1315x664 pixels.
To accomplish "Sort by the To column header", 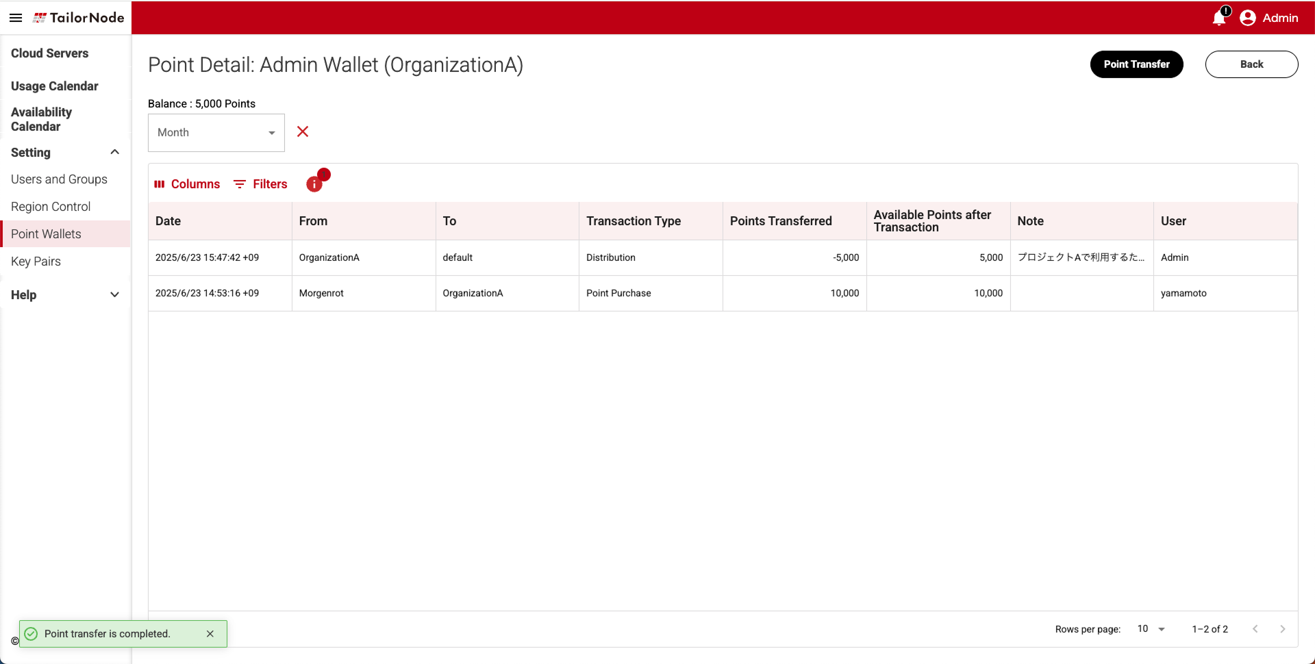I will [x=508, y=221].
